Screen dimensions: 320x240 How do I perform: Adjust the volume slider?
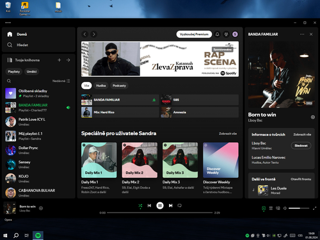coord(299,208)
